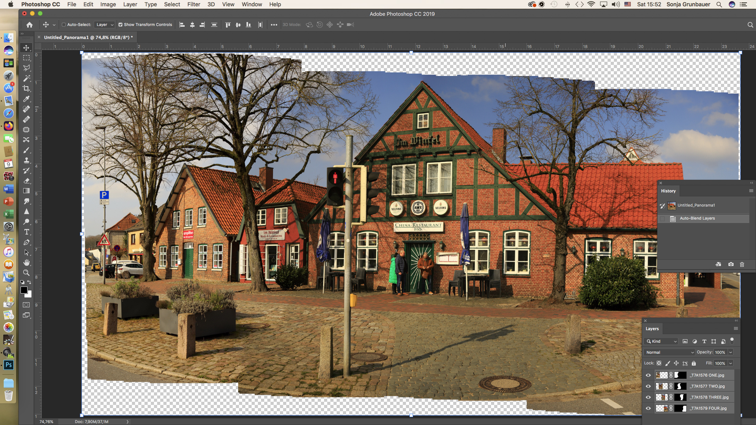Create new snapshot in History panel
Screen dimensions: 756x425
pos(731,264)
